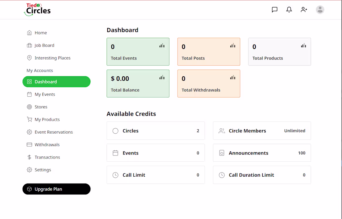Viewport: 342px width, 219px height.
Task: Open the Dashboard sidebar entry
Action: tap(46, 82)
